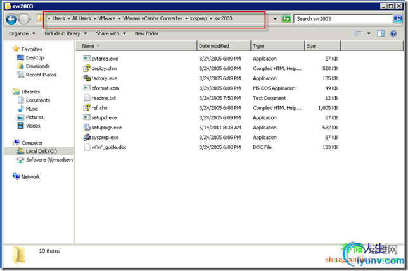Open address bar history dropdown
This screenshot has height=271, width=408.
tap(275, 19)
